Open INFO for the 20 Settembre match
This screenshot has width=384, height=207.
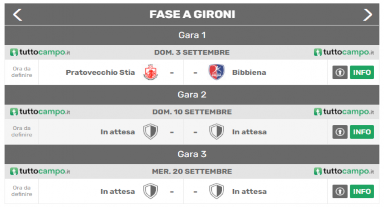click(362, 192)
